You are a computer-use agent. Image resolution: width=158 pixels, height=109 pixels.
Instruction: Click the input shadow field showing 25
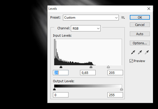pyautogui.click(x=61, y=73)
